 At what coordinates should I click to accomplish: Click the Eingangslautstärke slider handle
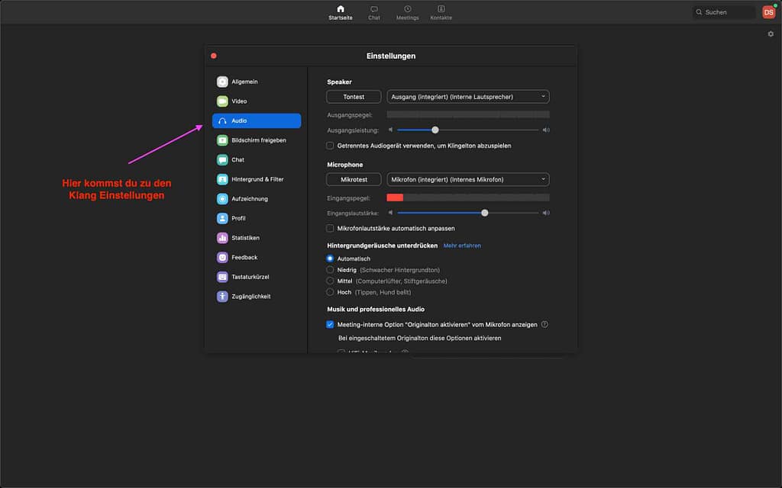[485, 213]
